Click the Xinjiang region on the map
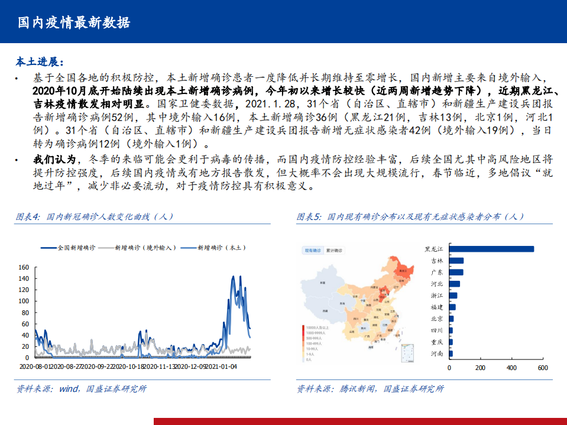This screenshot has width=567, height=425. (323, 283)
